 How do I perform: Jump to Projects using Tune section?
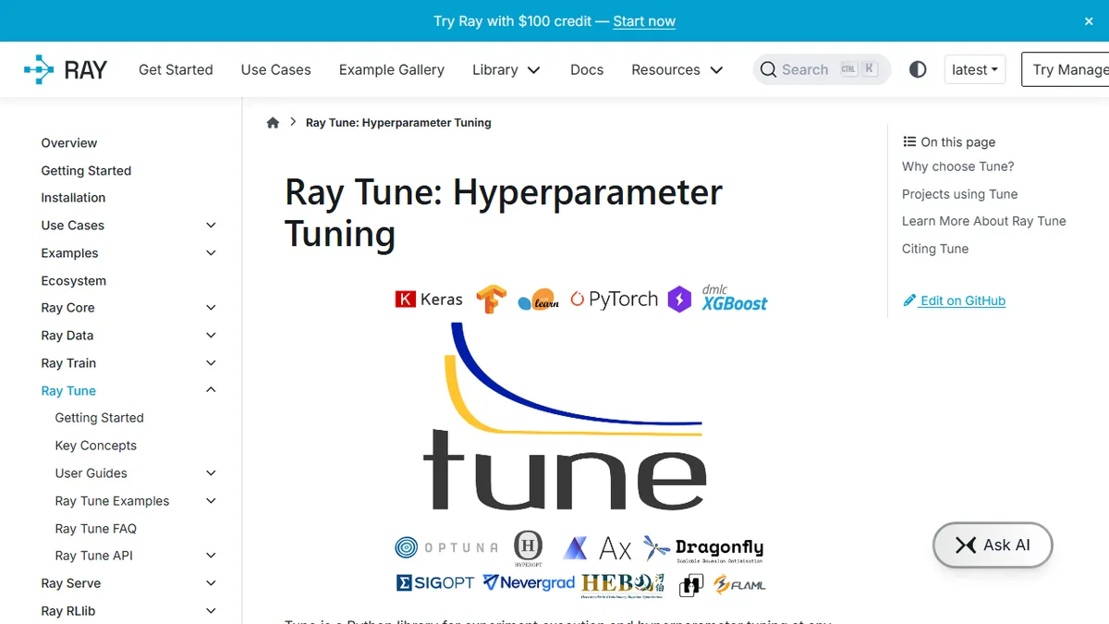959,194
